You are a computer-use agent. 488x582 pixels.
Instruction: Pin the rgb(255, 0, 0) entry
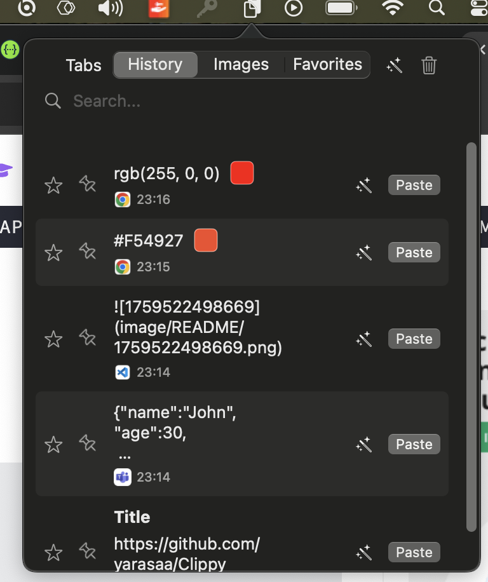click(x=88, y=184)
